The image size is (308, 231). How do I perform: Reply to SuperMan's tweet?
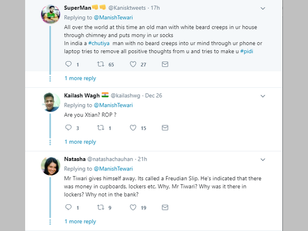click(69, 64)
